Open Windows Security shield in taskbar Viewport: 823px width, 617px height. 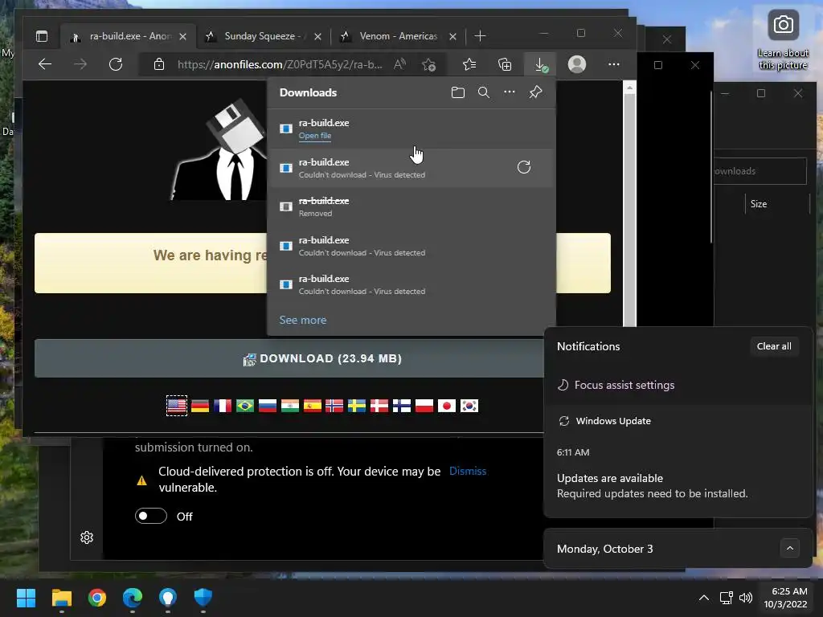[x=203, y=598]
